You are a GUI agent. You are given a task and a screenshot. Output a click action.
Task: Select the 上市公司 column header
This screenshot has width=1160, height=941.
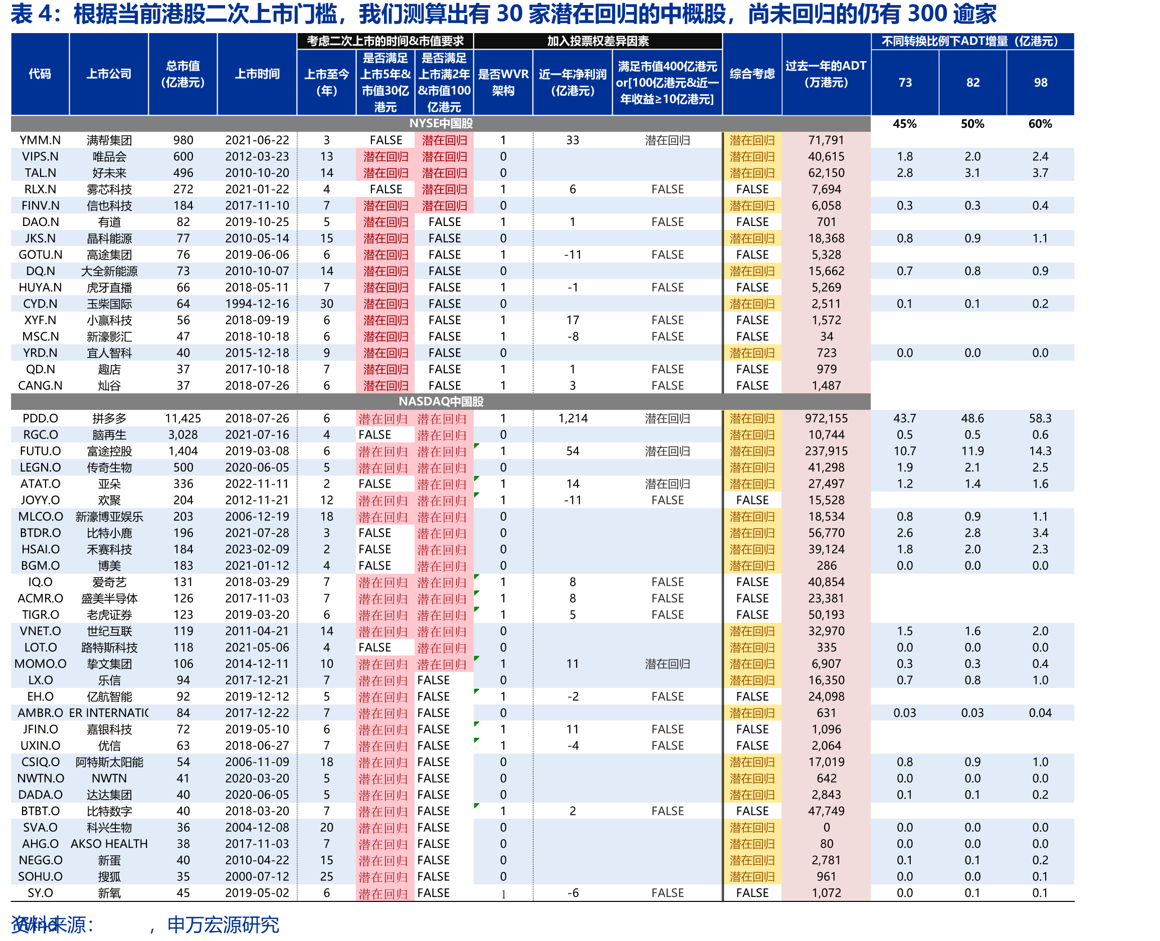[109, 74]
